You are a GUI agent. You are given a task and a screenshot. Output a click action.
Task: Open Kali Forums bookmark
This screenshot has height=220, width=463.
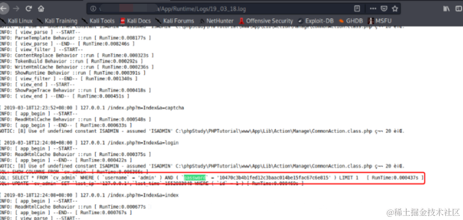coord(175,21)
